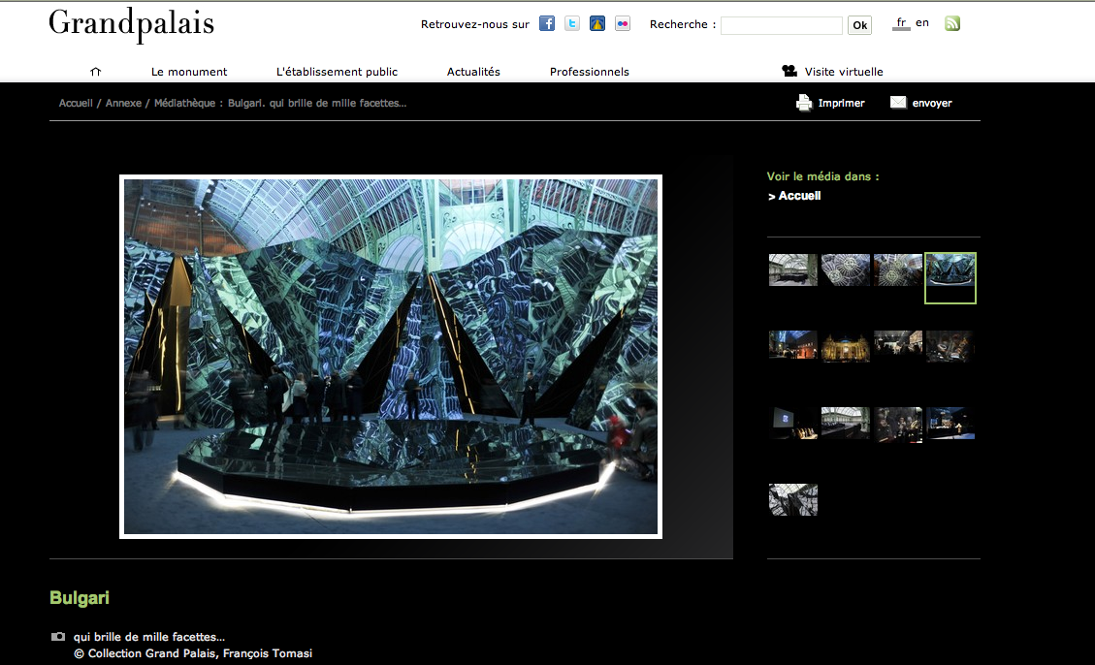Switch language to English with the en link
The height and width of the screenshot is (665, 1095).
[x=922, y=23]
